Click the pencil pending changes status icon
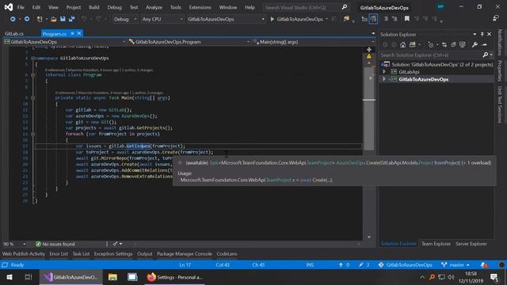This screenshot has height=285, width=507. [361, 264]
